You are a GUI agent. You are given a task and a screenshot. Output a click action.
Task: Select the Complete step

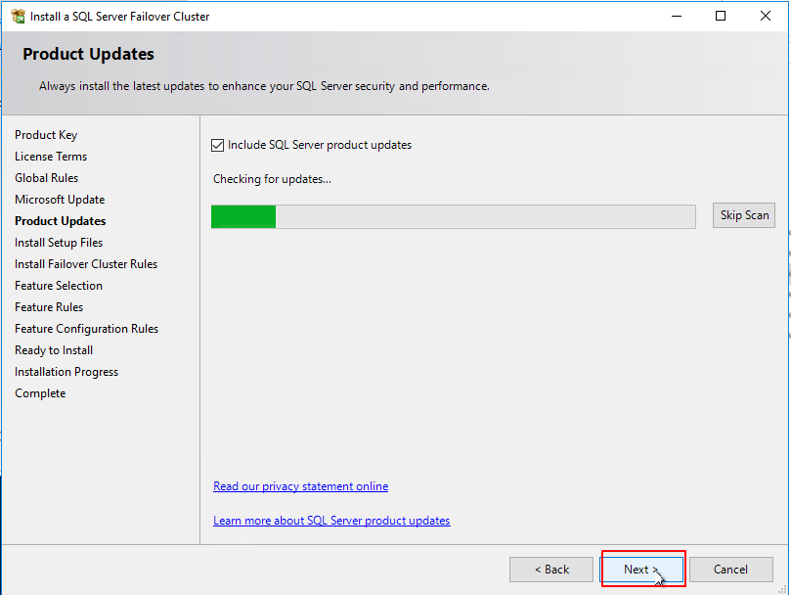pyautogui.click(x=40, y=392)
